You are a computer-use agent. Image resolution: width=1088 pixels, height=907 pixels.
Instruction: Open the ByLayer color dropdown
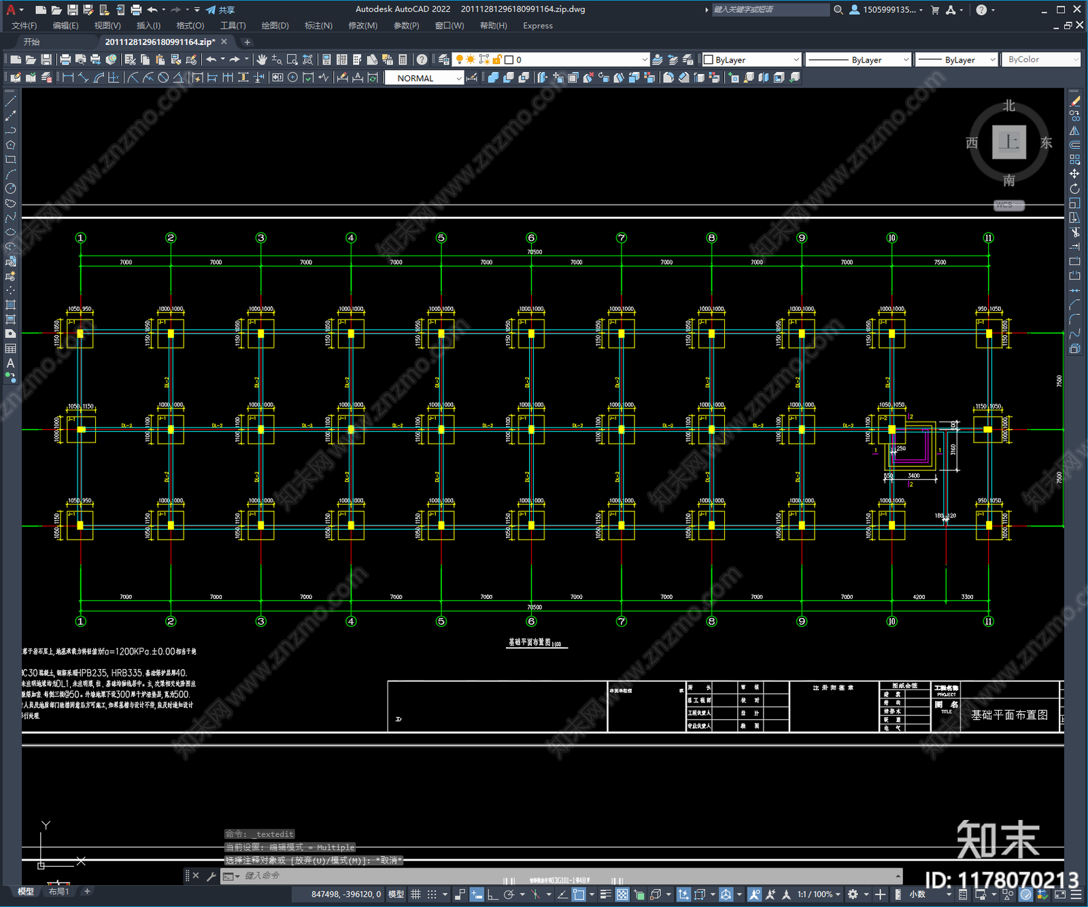(x=751, y=60)
